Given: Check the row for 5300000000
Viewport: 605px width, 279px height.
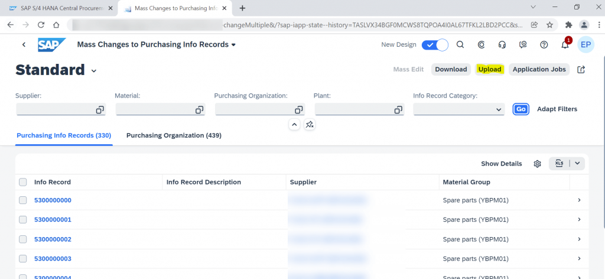Looking at the screenshot, I should click(23, 200).
